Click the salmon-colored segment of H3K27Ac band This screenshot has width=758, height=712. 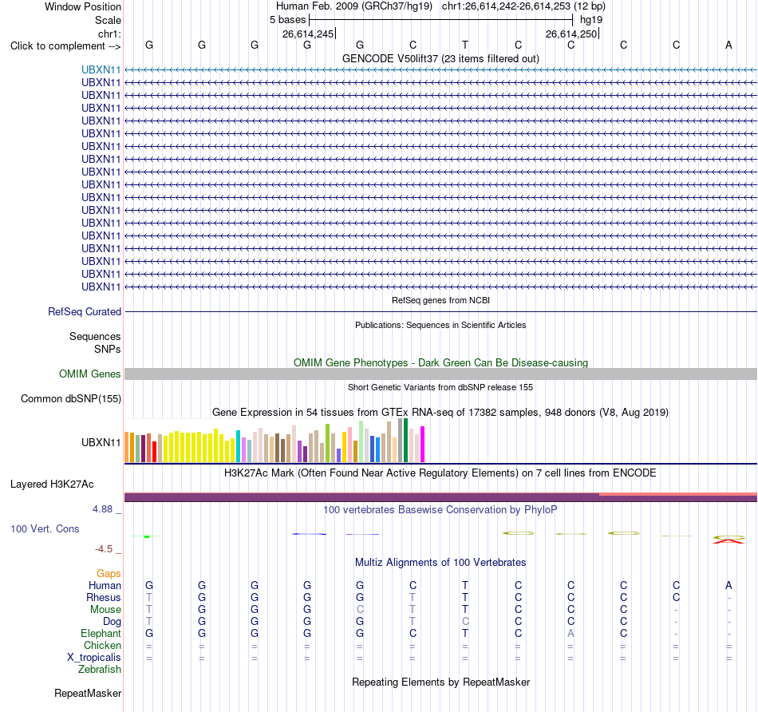(677, 494)
